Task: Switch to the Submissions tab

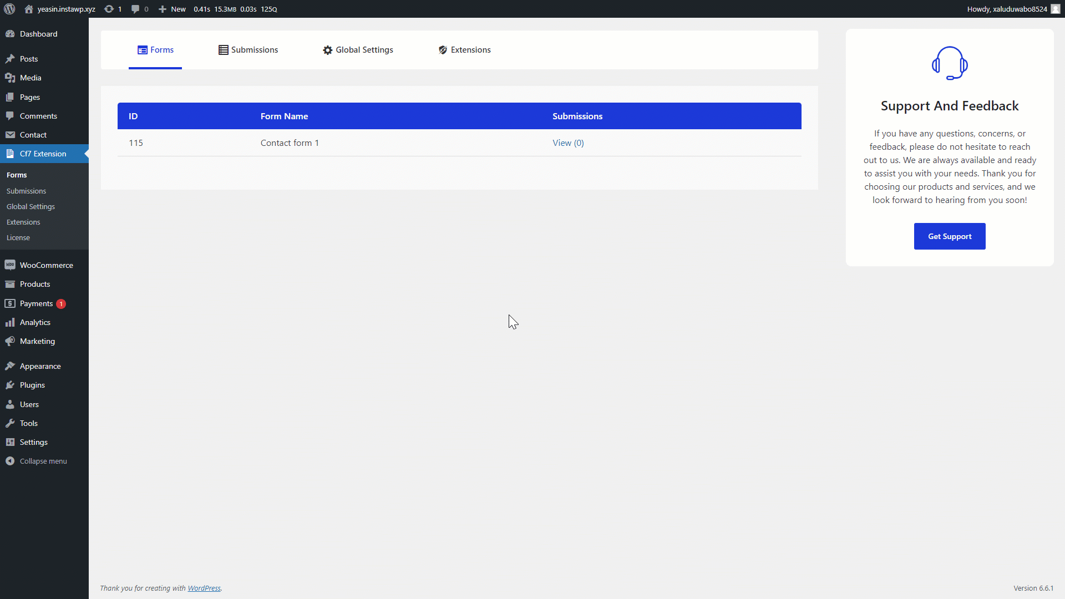Action: [248, 50]
